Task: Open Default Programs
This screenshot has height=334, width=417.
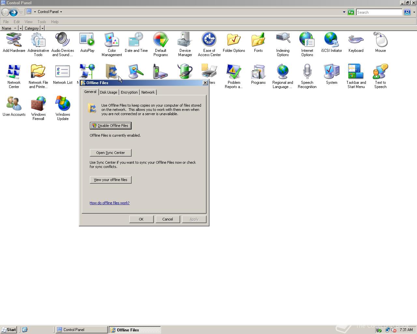Action: coord(161,45)
